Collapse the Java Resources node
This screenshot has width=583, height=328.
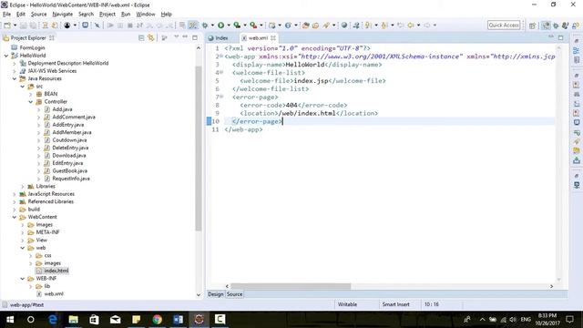[15, 78]
